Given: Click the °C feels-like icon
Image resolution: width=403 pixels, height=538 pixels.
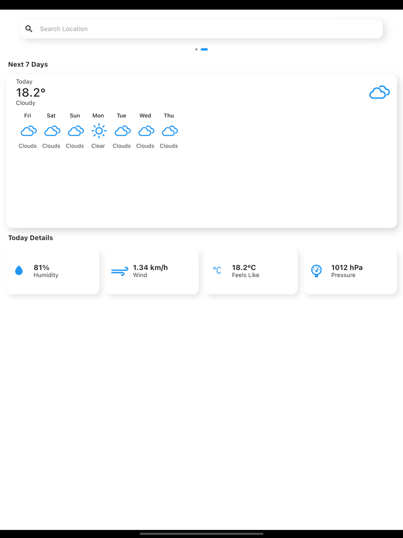Looking at the screenshot, I should pyautogui.click(x=217, y=270).
